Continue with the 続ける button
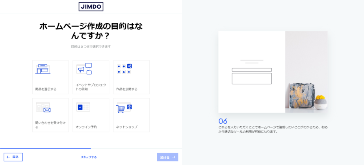The image size is (364, 165). coord(167,157)
